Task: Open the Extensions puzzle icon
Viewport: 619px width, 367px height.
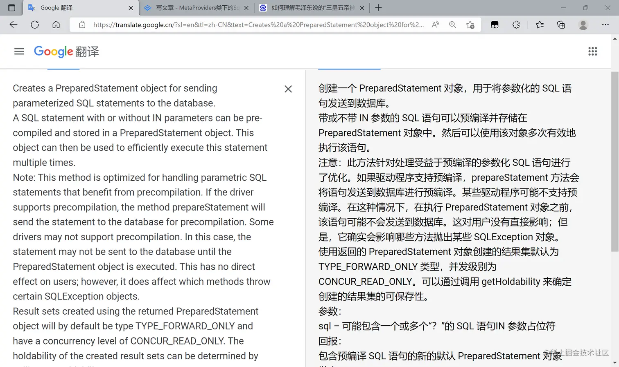Action: coord(516,25)
